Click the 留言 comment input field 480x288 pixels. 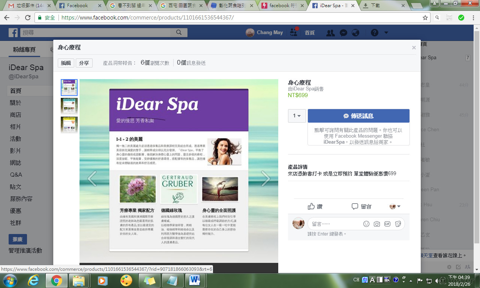tap(334, 224)
